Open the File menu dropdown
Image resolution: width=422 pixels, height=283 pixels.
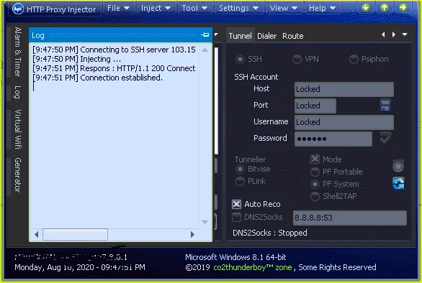118,8
